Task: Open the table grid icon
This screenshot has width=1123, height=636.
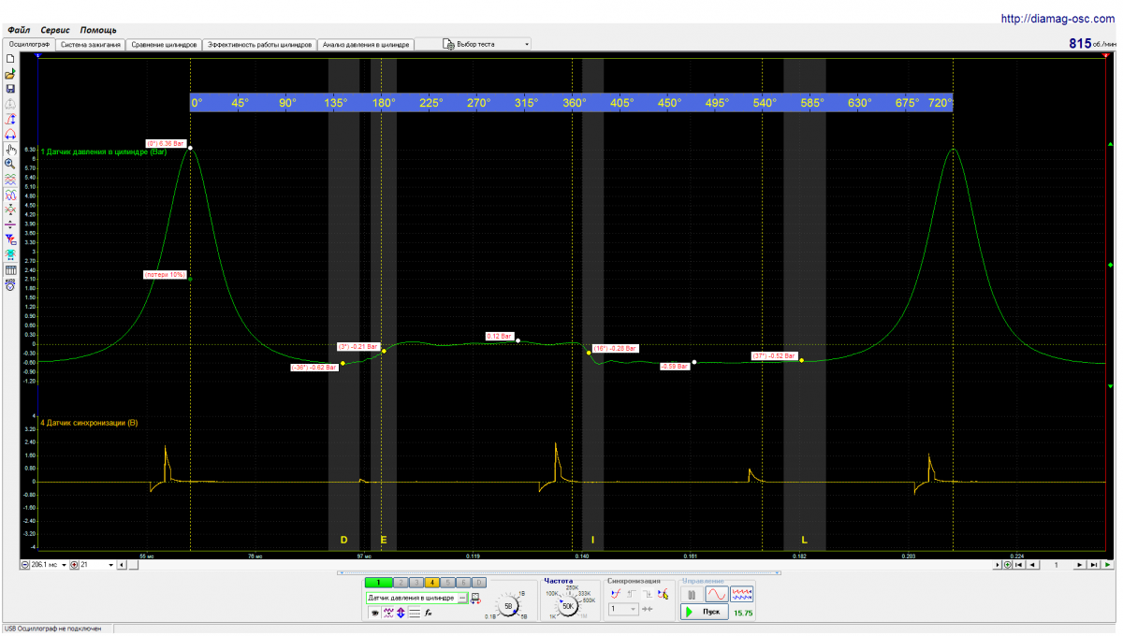Action: pos(10,270)
